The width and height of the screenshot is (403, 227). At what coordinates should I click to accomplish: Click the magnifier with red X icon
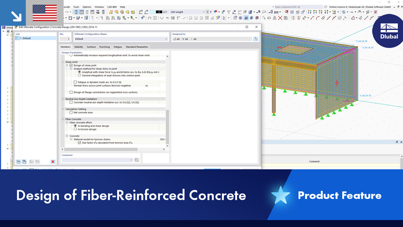[287, 12]
